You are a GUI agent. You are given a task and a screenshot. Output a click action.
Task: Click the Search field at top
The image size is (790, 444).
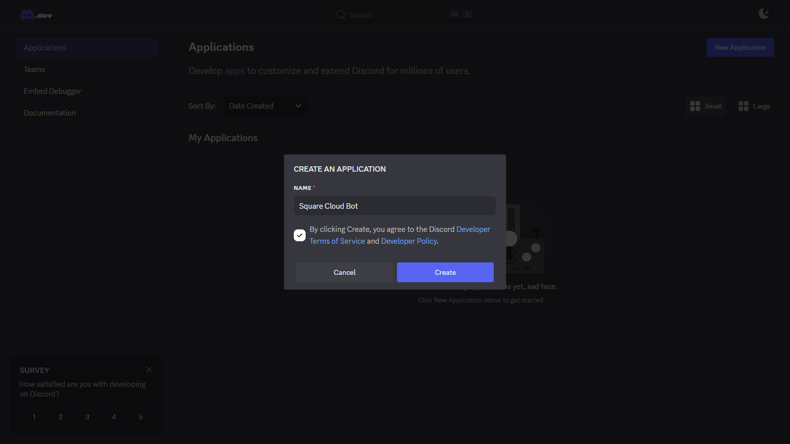click(405, 15)
